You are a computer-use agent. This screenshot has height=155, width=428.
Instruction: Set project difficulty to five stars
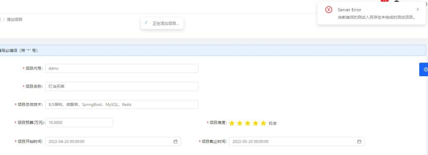pyautogui.click(x=264, y=123)
